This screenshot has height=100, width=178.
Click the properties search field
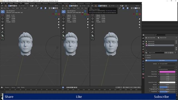click(x=160, y=35)
